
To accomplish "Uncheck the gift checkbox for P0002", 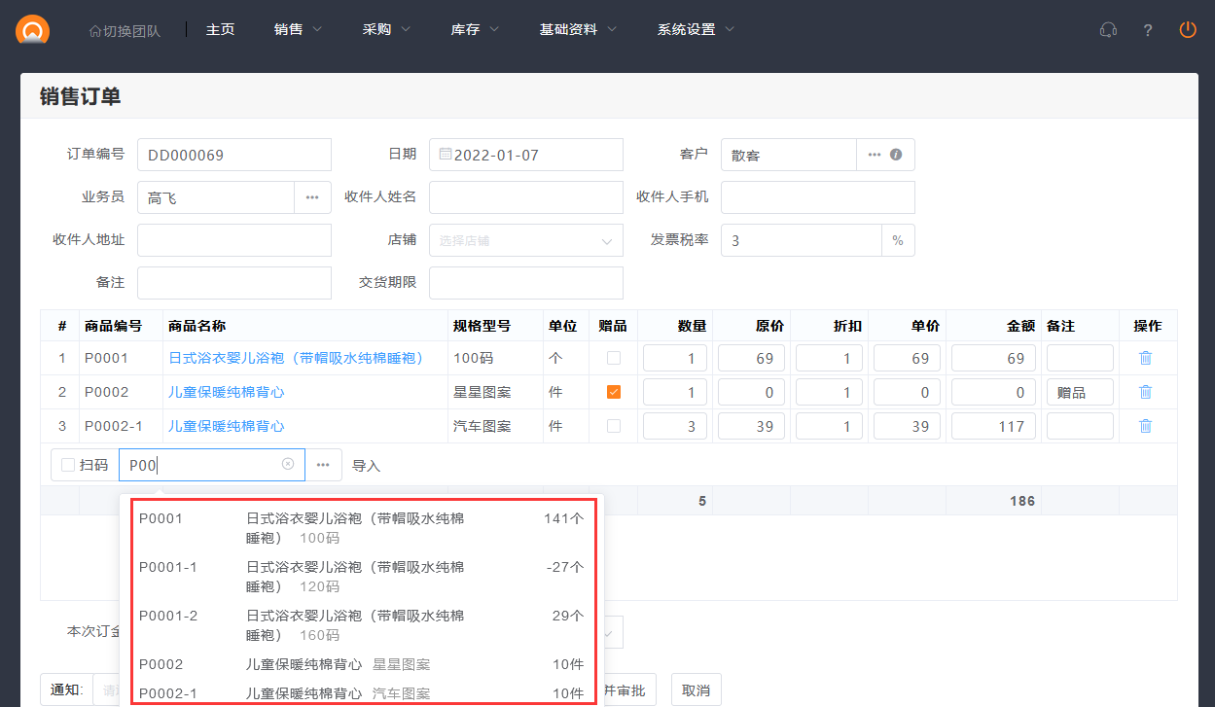I will [614, 392].
